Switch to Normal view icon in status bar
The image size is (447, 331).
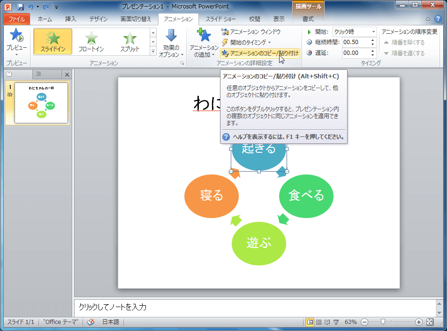pyautogui.click(x=310, y=322)
